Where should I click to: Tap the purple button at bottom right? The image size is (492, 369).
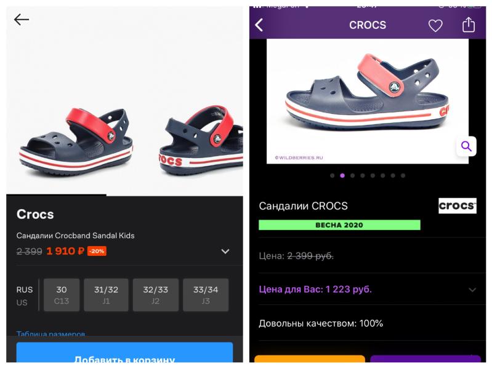click(x=425, y=359)
